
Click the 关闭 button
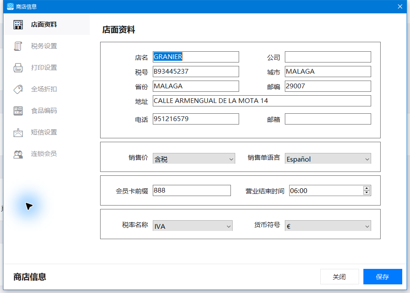339,277
